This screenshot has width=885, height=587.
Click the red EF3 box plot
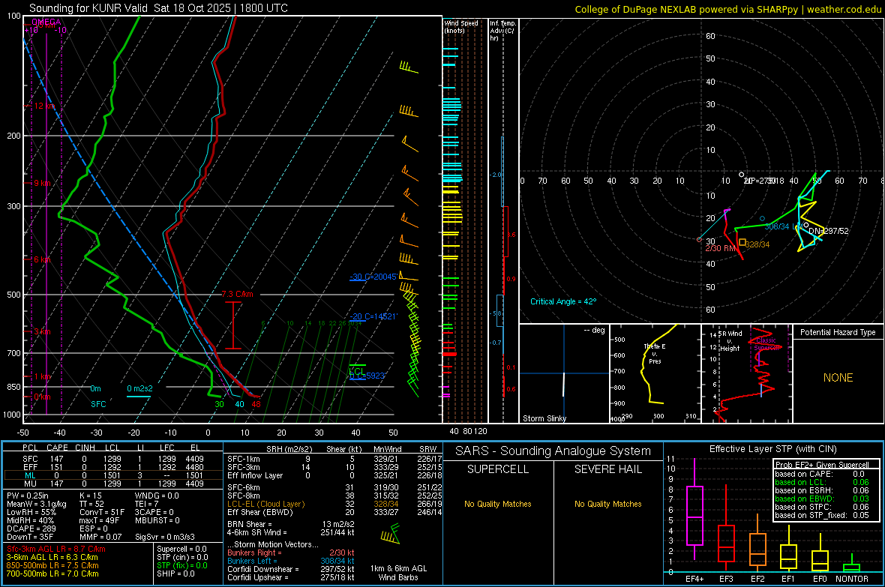point(726,544)
